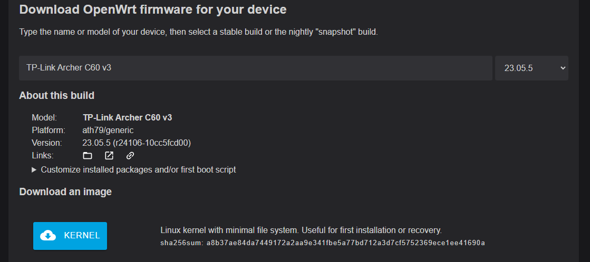
Task: Click the chain permalink icon in Links
Action: 130,155
